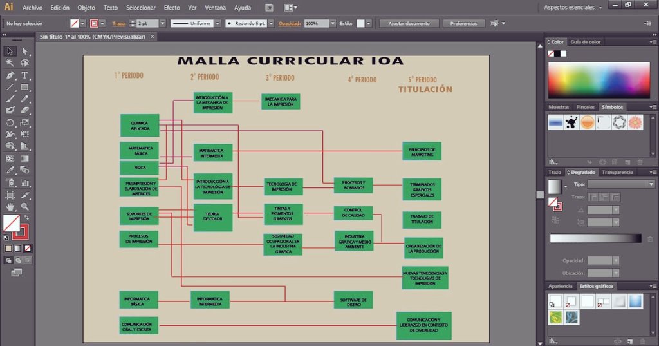Open the arrange documents icon
The image size is (659, 346).
(x=290, y=8)
